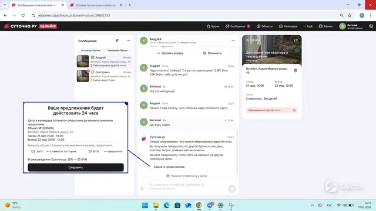Open the property in a new window icon
The height and width of the screenshot is (211, 376).
[x=296, y=40]
